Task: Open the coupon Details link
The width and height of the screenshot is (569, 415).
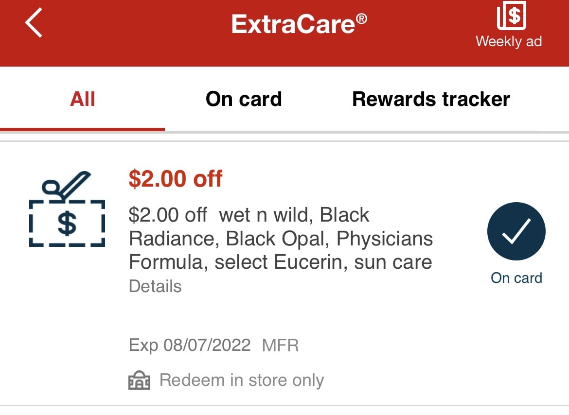Action: click(x=155, y=286)
